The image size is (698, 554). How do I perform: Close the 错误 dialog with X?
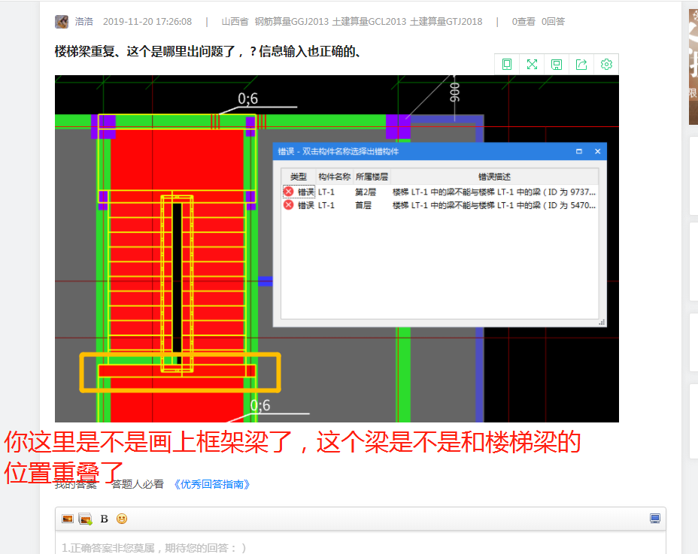tap(598, 151)
